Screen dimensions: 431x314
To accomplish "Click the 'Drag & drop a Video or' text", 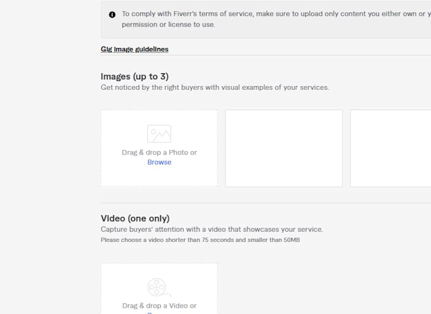I will click(x=159, y=306).
